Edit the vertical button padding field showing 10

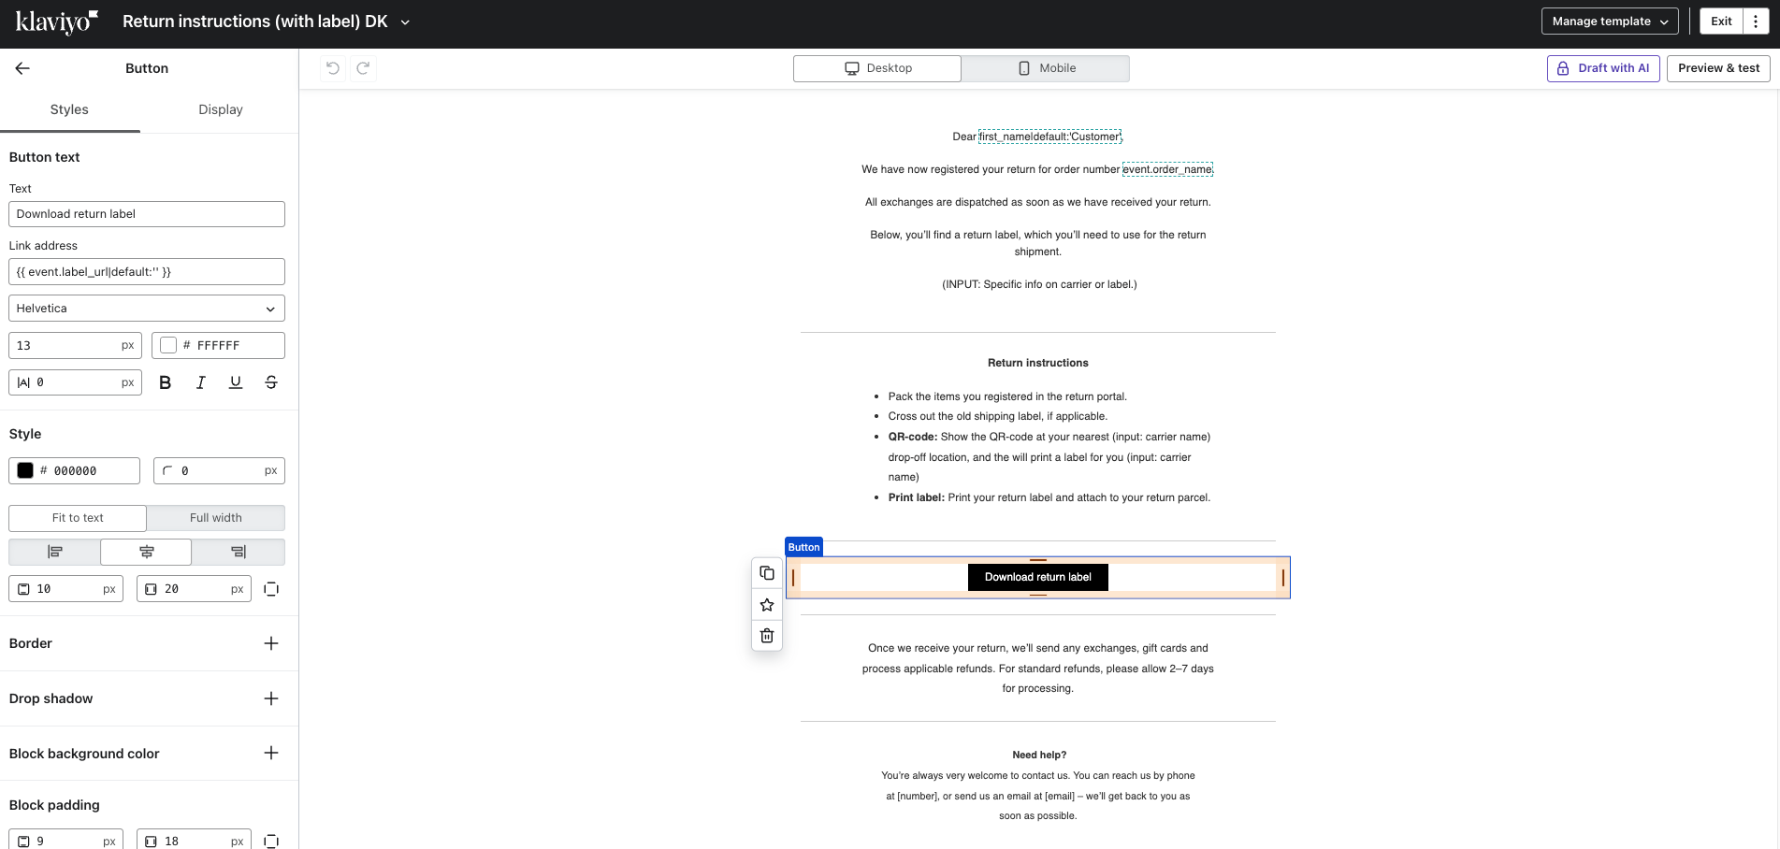[65, 589]
